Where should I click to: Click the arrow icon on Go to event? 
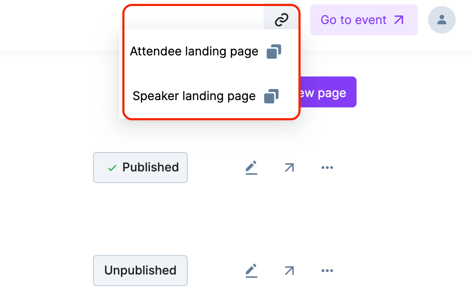[x=399, y=20]
